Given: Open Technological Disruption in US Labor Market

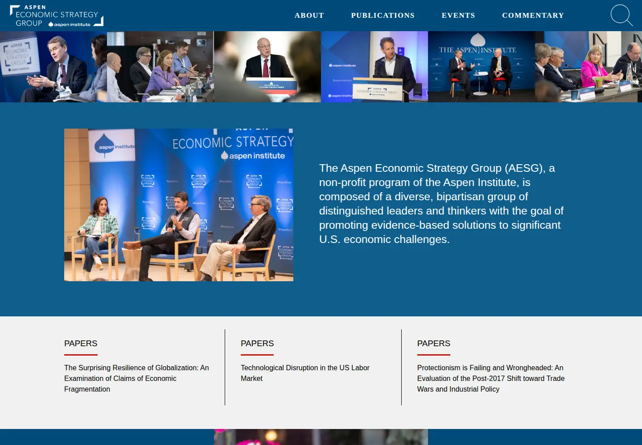Looking at the screenshot, I should (x=305, y=373).
